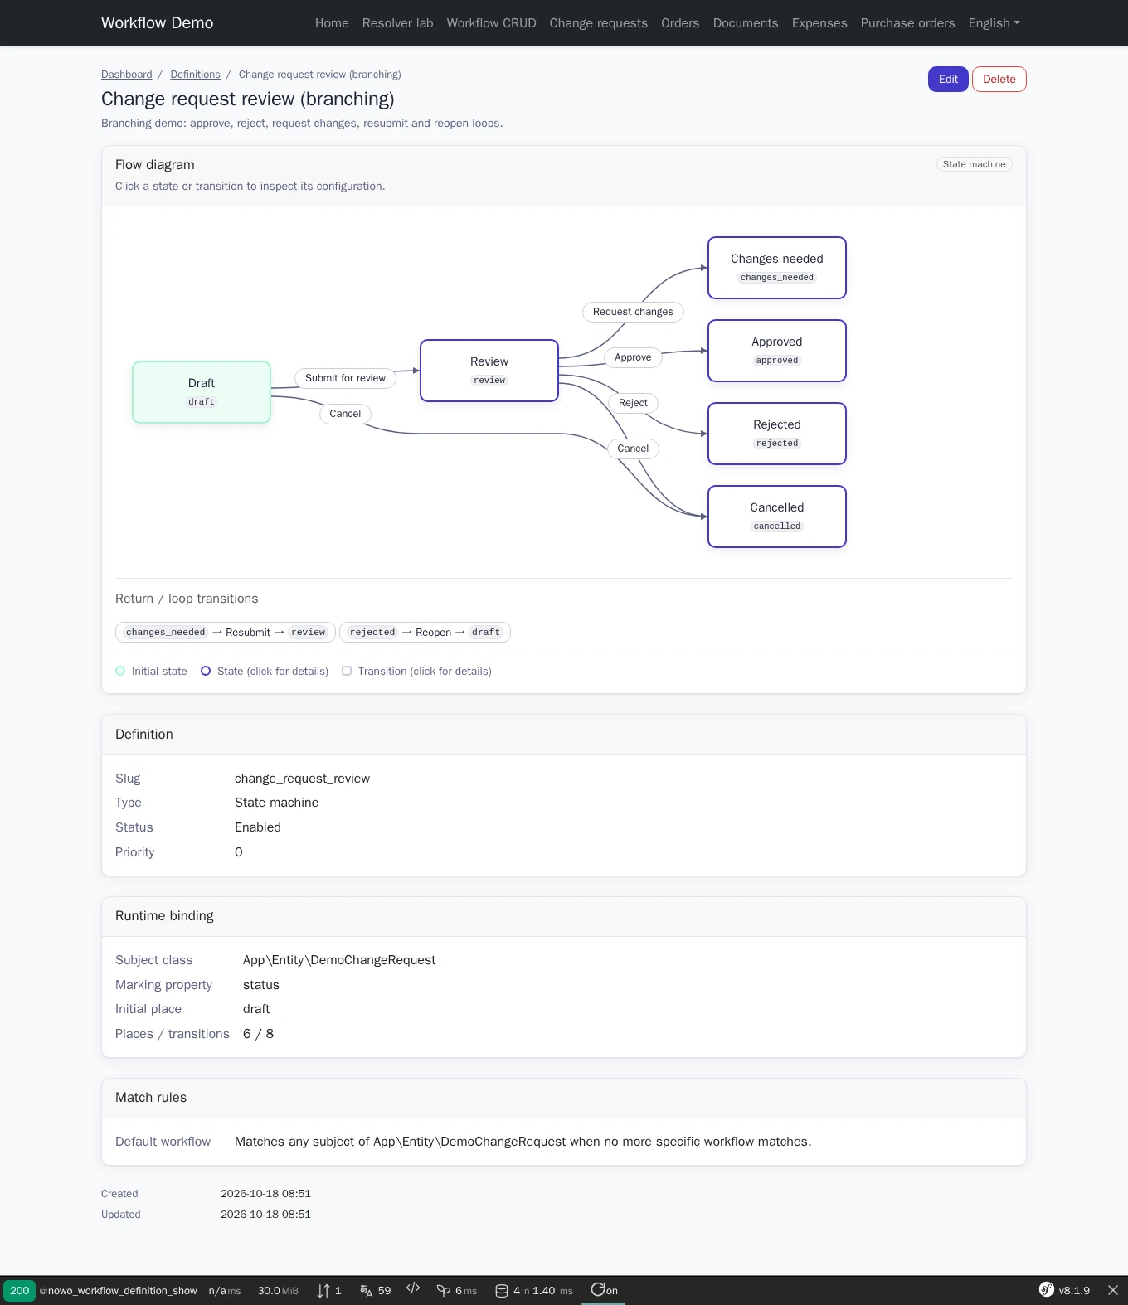Click the Cancel transition label between Review and Cancelled
The height and width of the screenshot is (1305, 1128).
click(633, 449)
